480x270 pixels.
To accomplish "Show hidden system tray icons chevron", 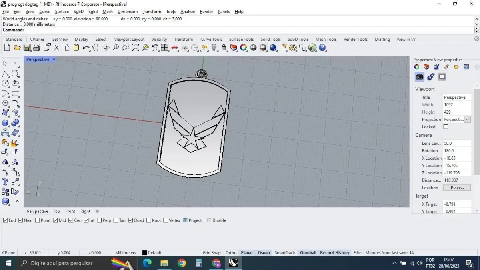I will pyautogui.click(x=394, y=263).
